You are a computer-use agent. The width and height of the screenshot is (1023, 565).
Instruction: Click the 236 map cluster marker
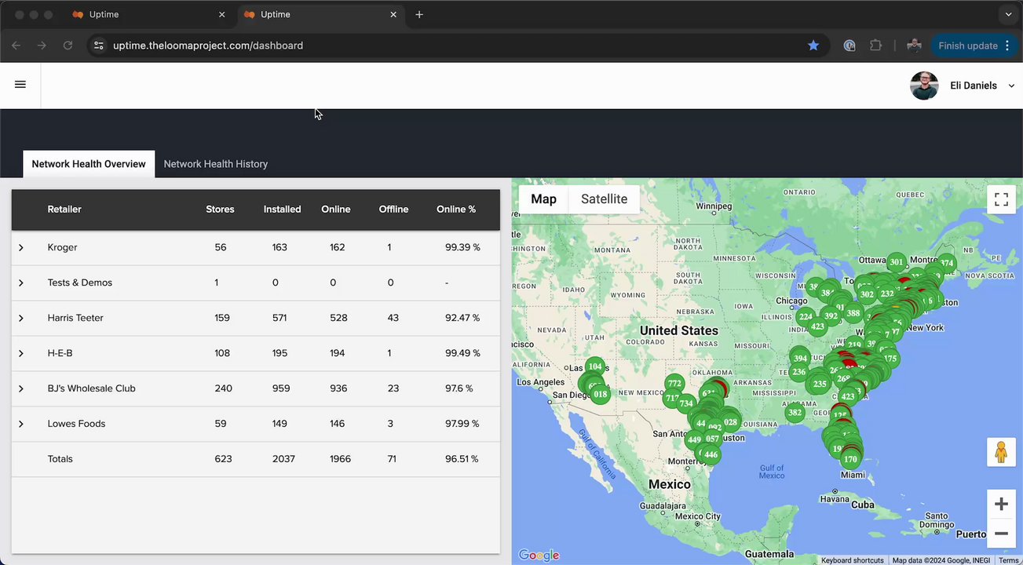tap(798, 372)
